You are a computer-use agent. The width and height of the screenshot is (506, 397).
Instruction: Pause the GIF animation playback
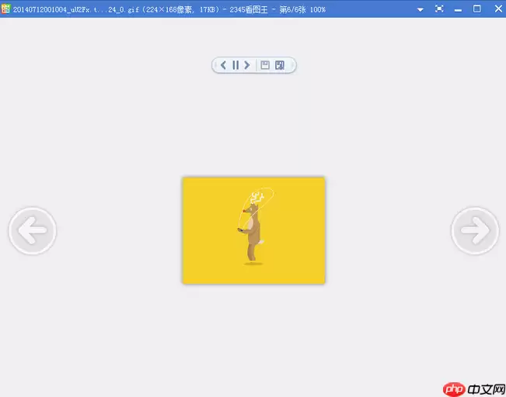point(236,65)
